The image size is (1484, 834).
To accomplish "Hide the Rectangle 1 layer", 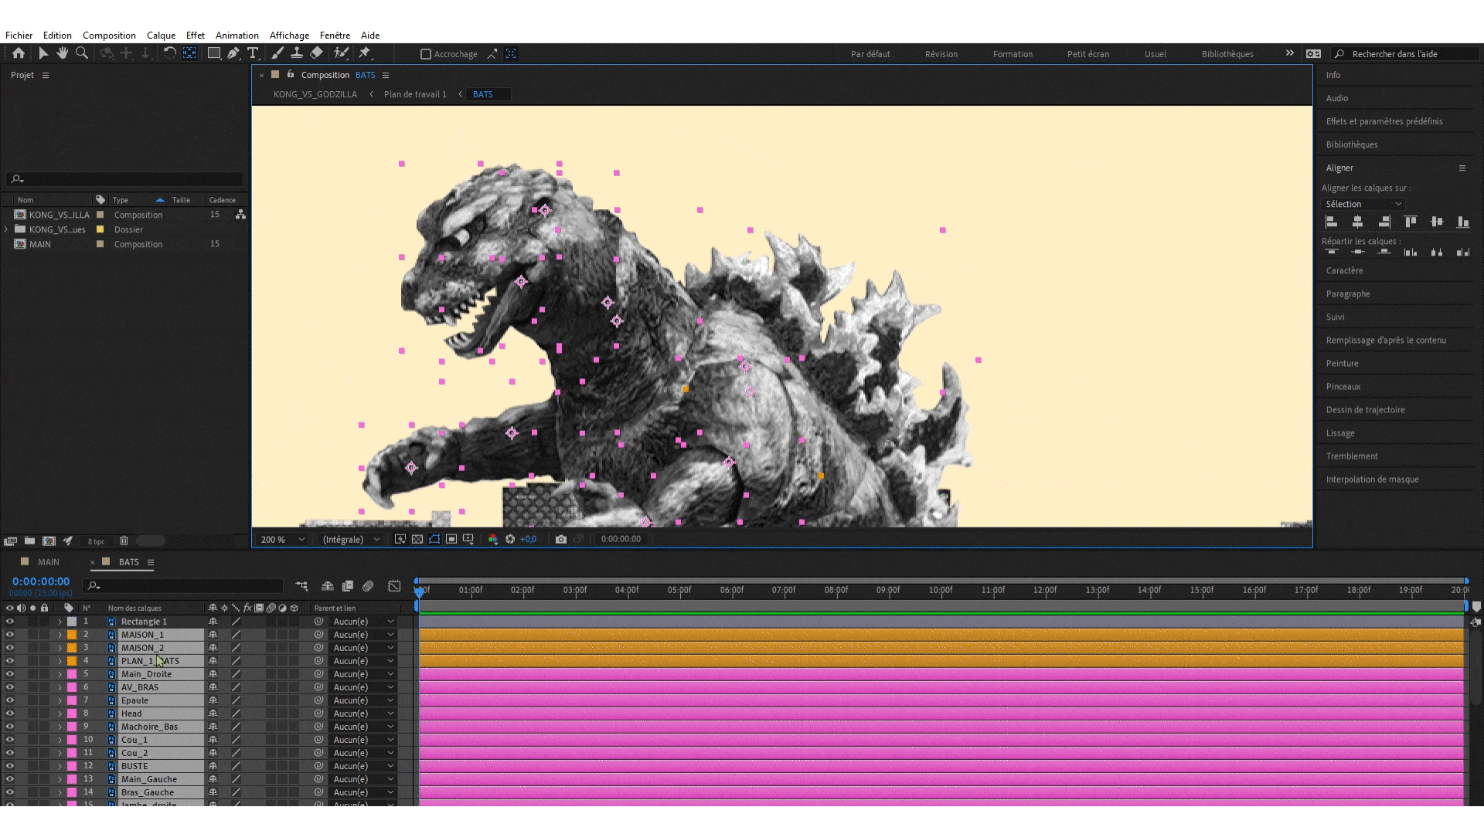I will pos(9,622).
